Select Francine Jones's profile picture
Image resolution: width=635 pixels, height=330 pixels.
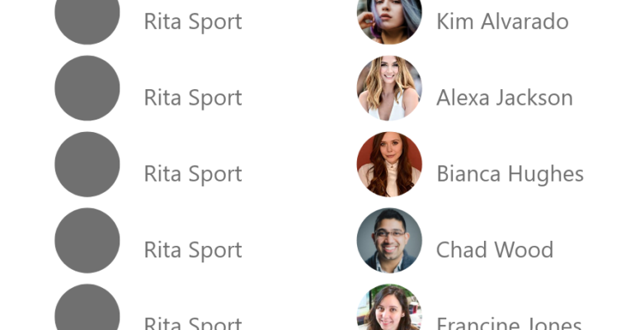[x=389, y=307]
